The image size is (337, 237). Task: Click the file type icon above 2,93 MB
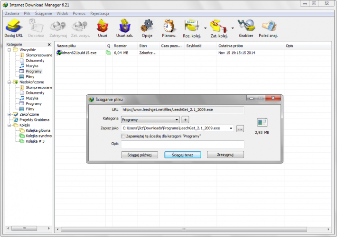pyautogui.click(x=262, y=123)
